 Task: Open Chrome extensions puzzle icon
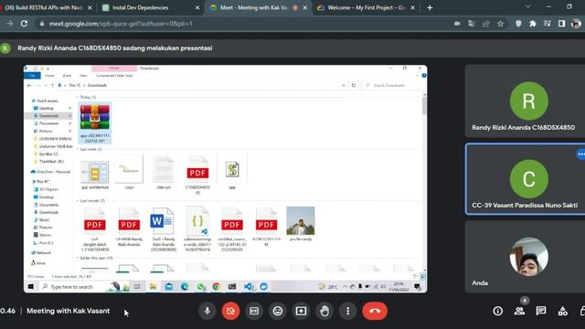[x=533, y=24]
